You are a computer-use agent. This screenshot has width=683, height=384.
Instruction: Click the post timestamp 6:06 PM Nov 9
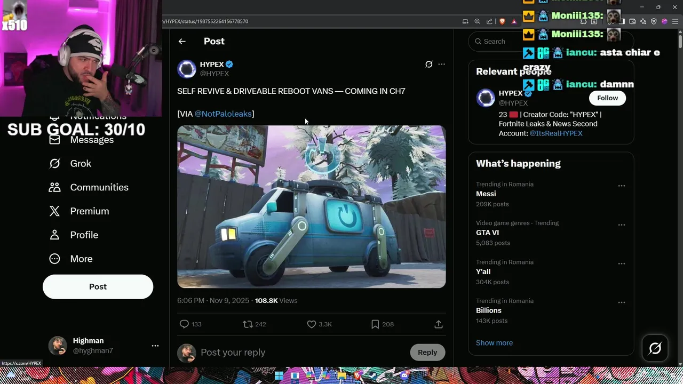[213, 301]
